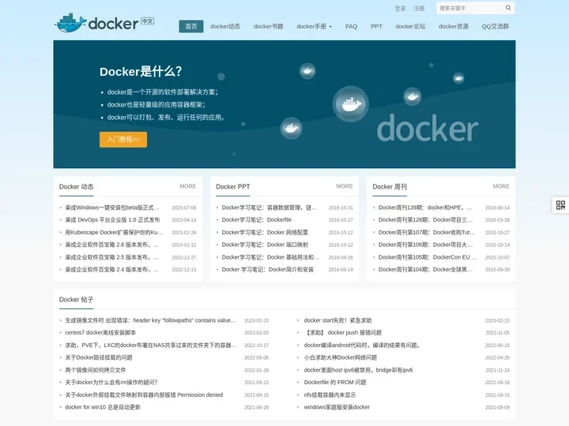Screen dimensions: 569x426
Task: Open Docker周刊第106期 weekly entry
Action: click(426, 245)
